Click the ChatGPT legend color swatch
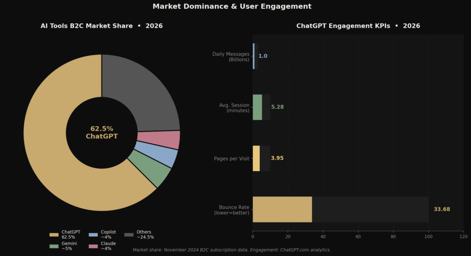Screen dimensions: 471x256 [x=54, y=235]
